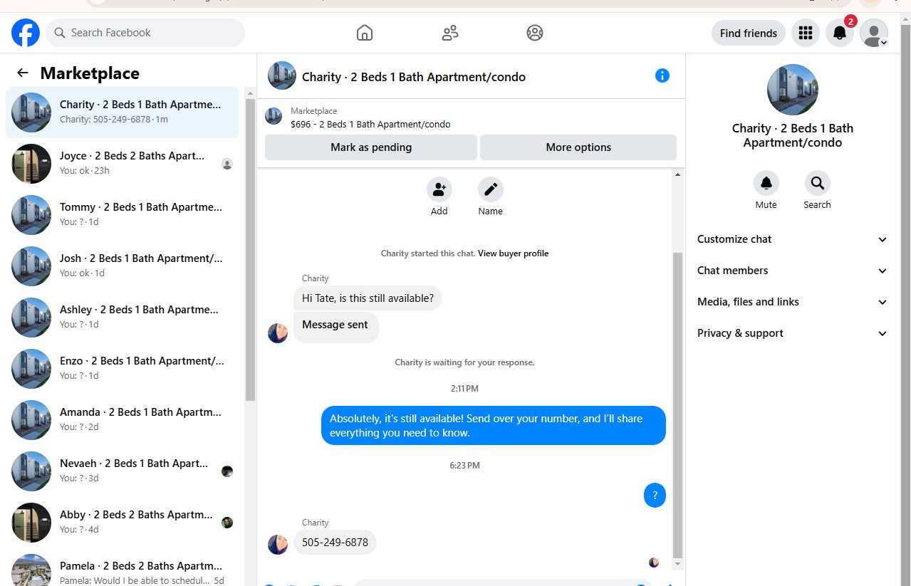
Task: Click Mark as pending button
Action: click(371, 147)
